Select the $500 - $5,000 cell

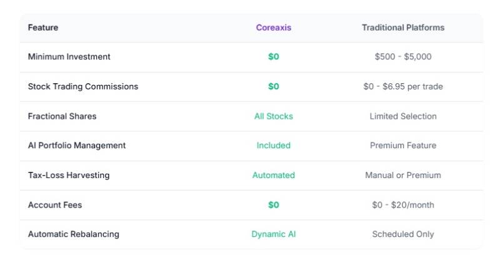point(403,57)
